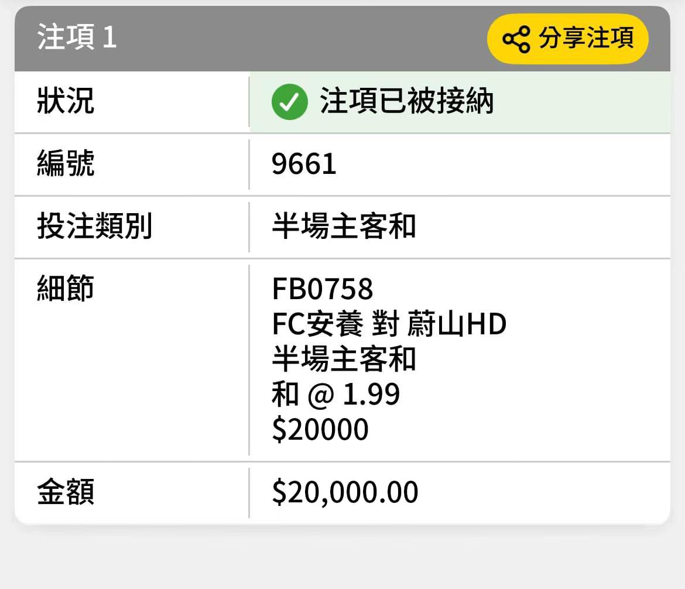This screenshot has height=589, width=685.
Task: Click the bet number 9661
Action: click(304, 165)
